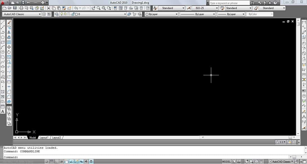
Task: Toggle Show/Hide Lineweight status button
Action: (86, 162)
